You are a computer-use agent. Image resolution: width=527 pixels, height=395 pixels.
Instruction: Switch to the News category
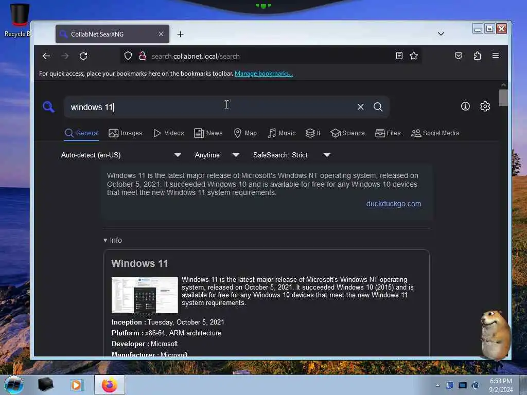(x=208, y=133)
